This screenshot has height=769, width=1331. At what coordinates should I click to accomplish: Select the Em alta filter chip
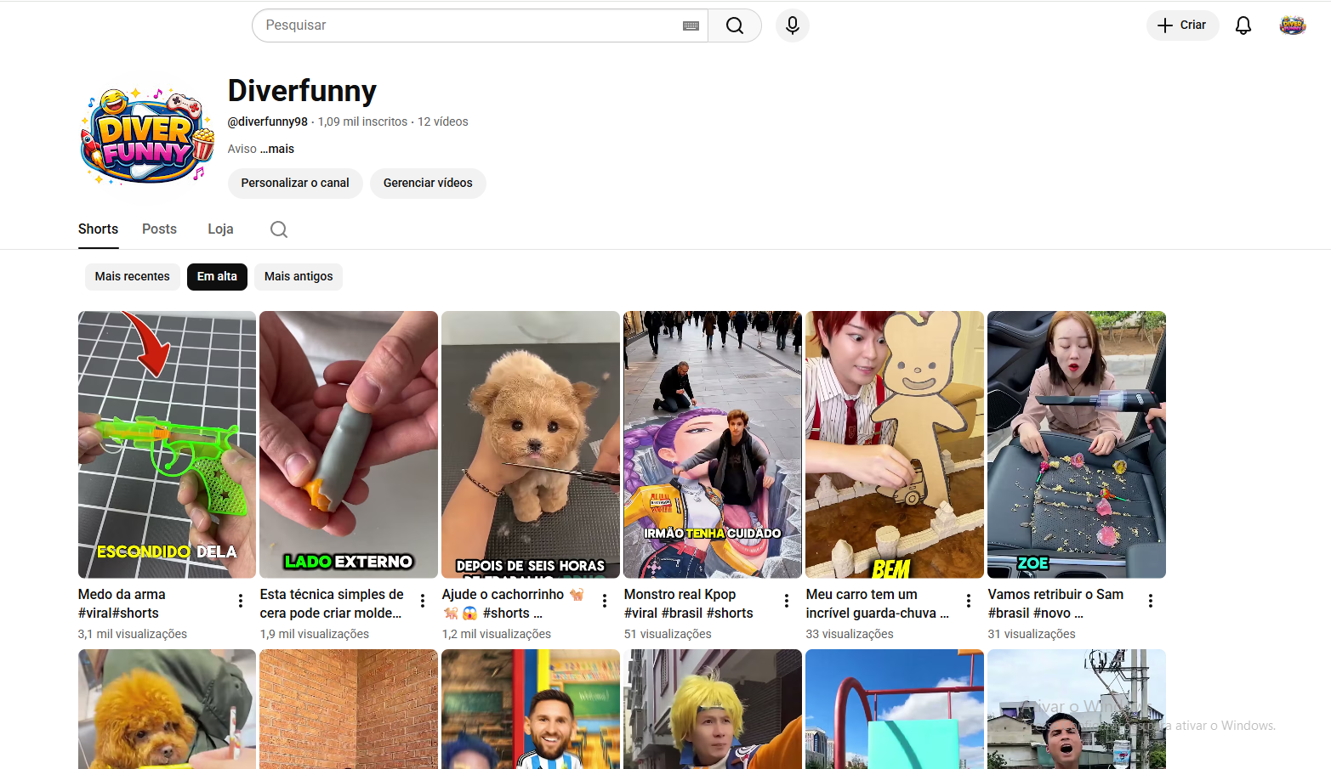click(217, 277)
